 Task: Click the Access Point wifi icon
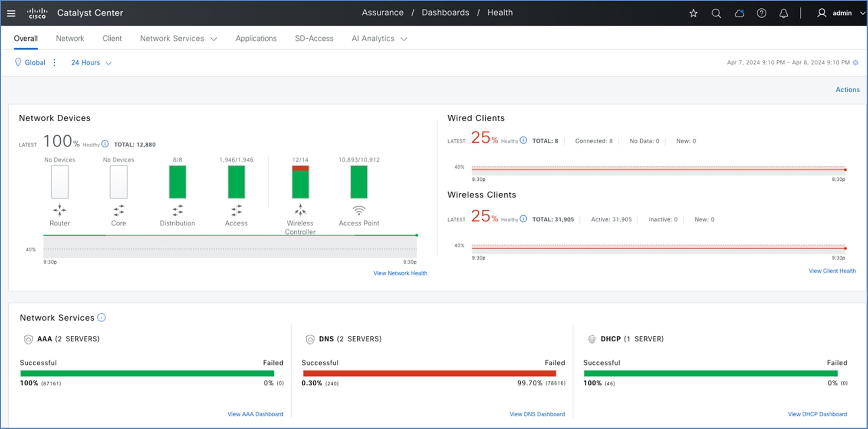coord(359,211)
